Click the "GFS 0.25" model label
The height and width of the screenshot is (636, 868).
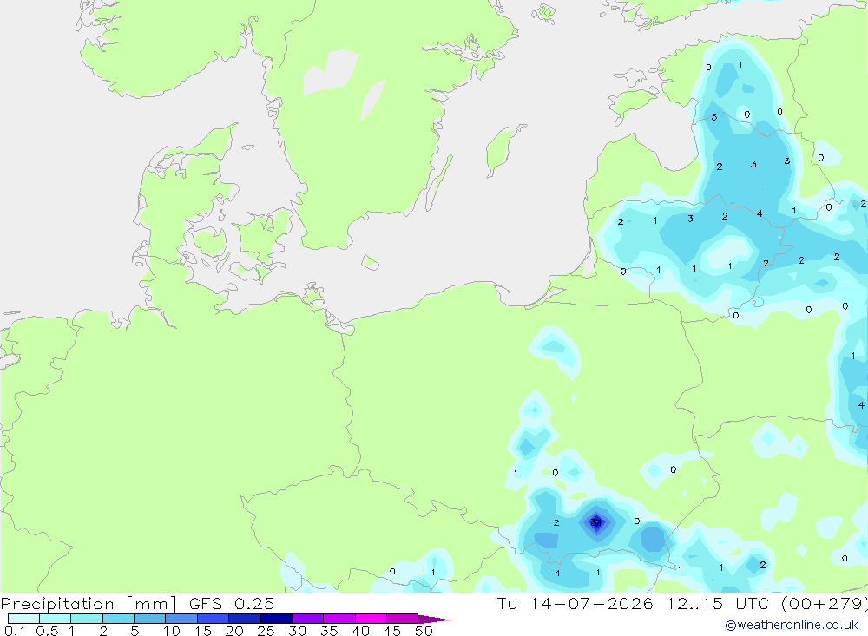coord(232,603)
